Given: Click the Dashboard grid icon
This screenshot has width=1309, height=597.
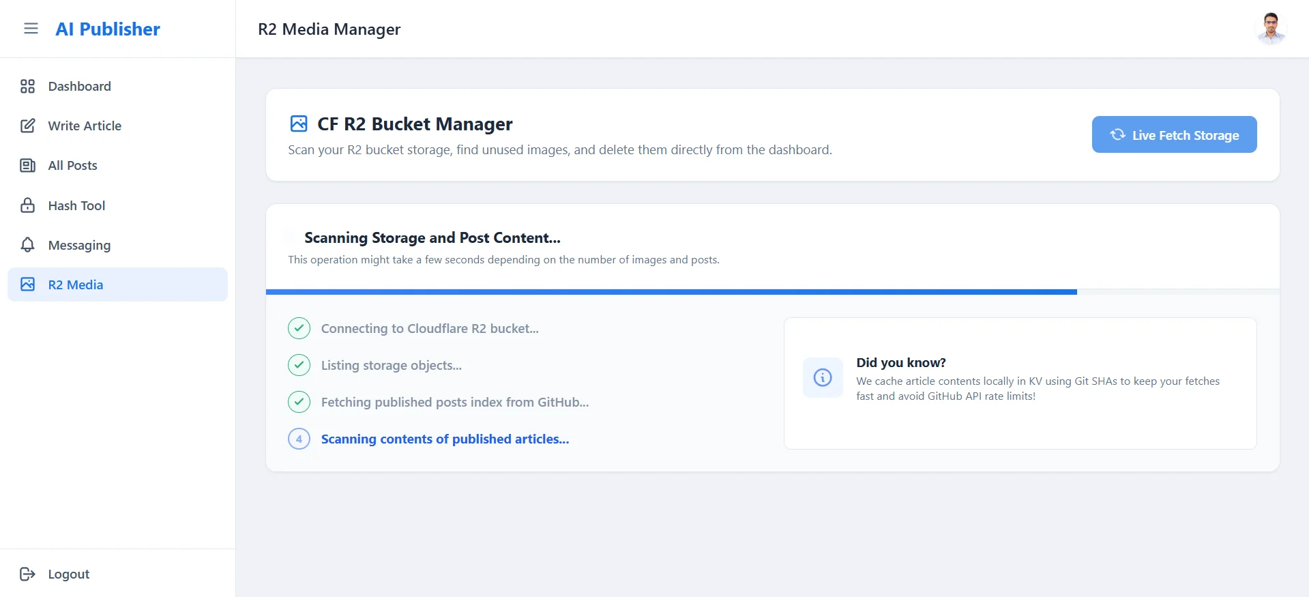Looking at the screenshot, I should [x=27, y=86].
